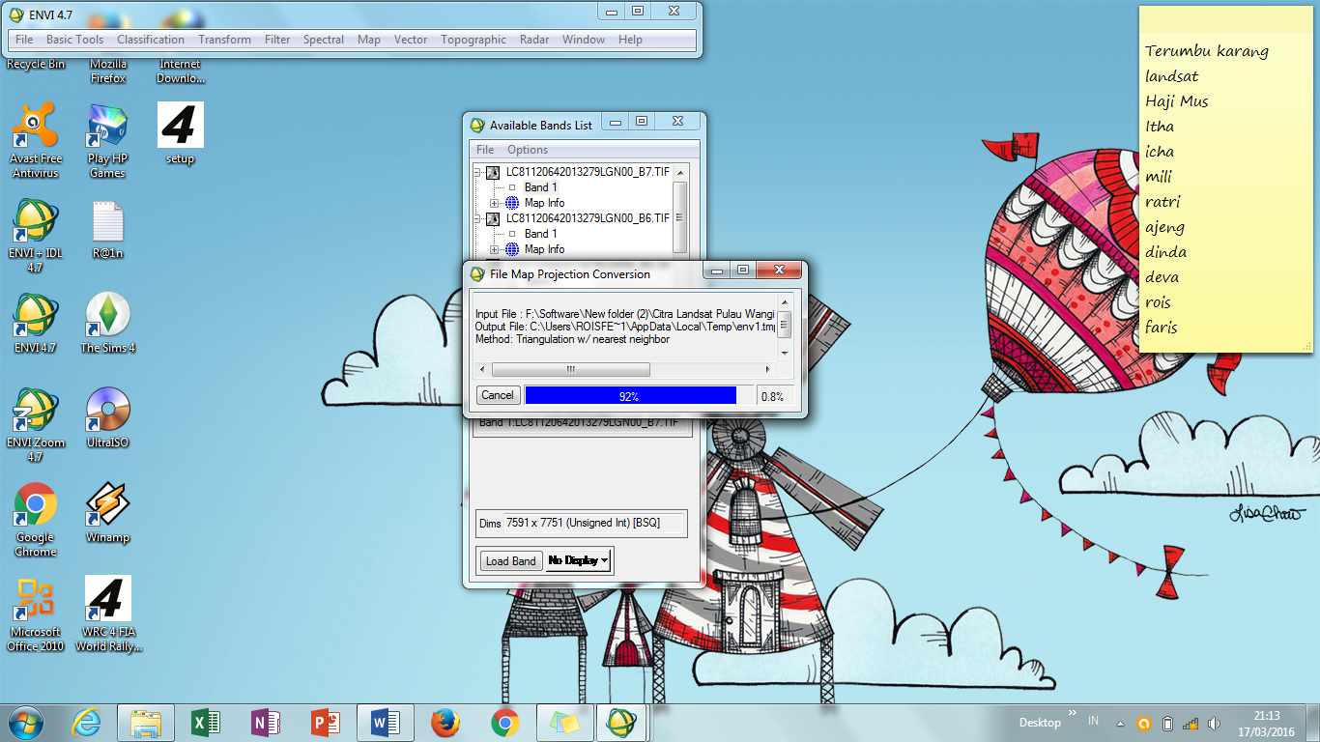
Task: Select the setup desktop icon
Action: pos(180,133)
